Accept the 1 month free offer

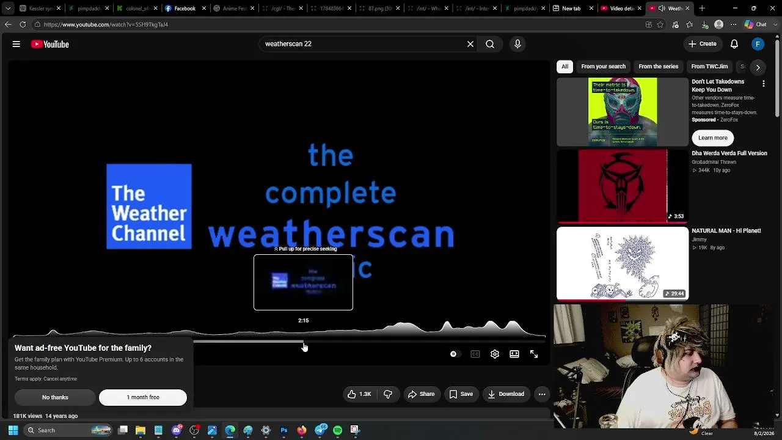point(143,397)
